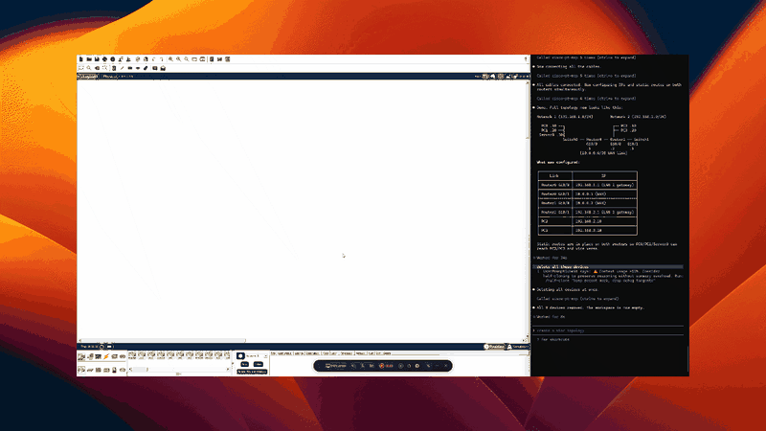Click '? for shortcuts' hint in terminal

553,339
